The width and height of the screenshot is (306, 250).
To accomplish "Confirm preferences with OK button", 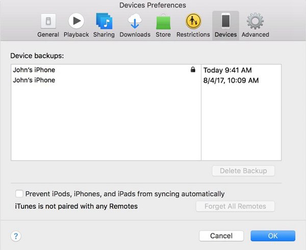I will pos(273,236).
